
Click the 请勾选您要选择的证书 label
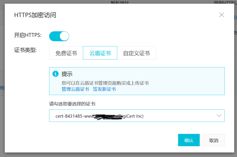click(x=73, y=104)
